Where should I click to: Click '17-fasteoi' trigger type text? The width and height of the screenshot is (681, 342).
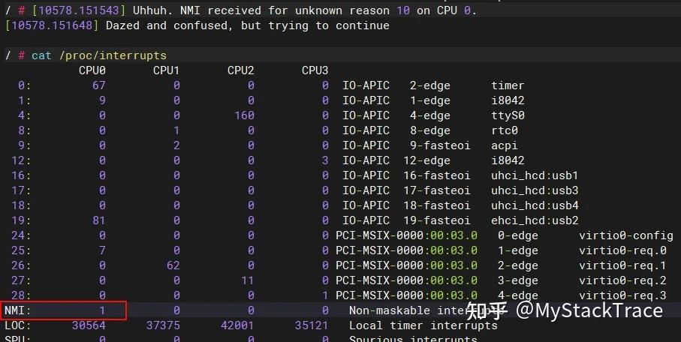coord(436,190)
